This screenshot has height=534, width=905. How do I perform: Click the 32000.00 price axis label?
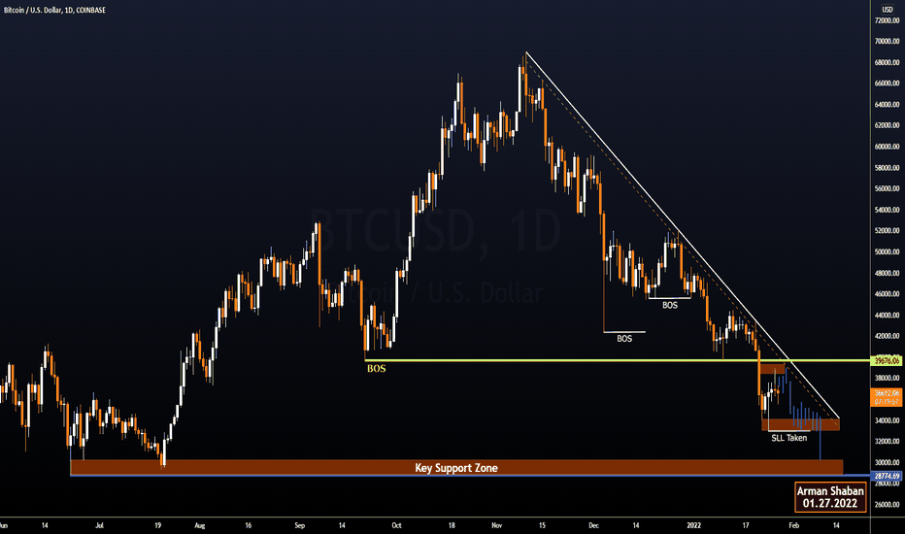888,442
